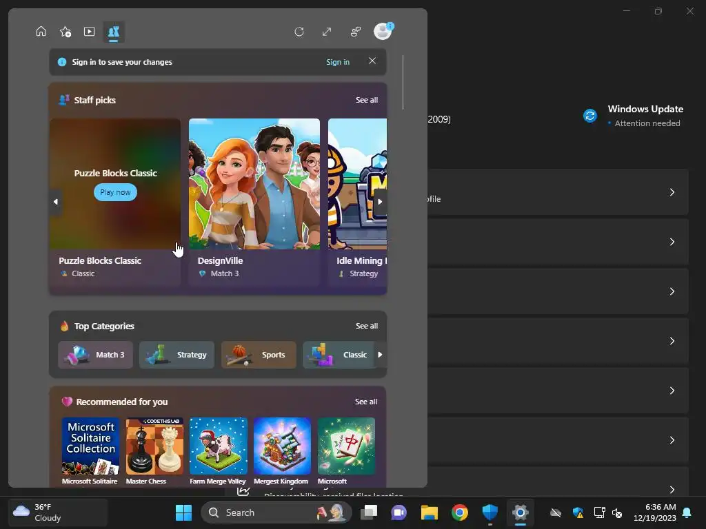Click the muted volume tray icon
The width and height of the screenshot is (706, 529).
[617, 512]
